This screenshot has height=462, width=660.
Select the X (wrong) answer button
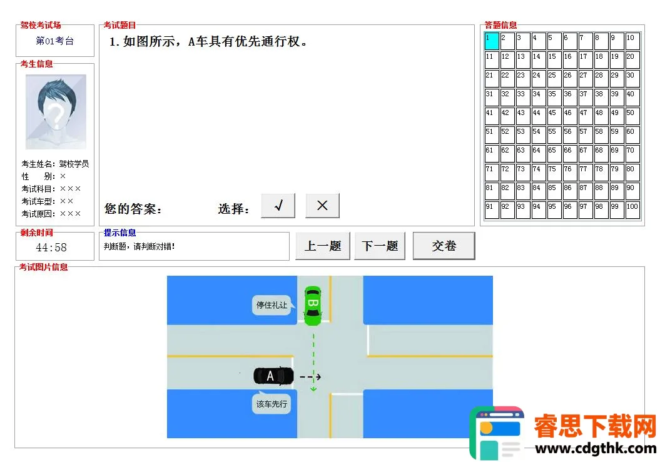coord(322,206)
